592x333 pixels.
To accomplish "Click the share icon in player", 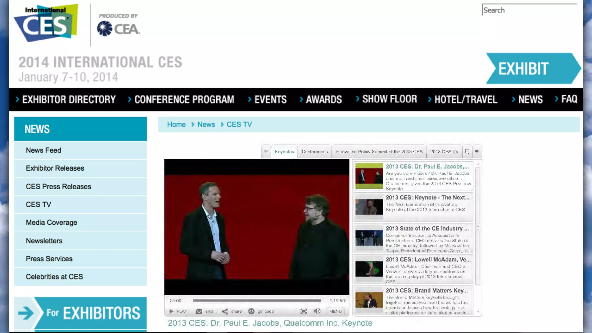I will (225, 311).
